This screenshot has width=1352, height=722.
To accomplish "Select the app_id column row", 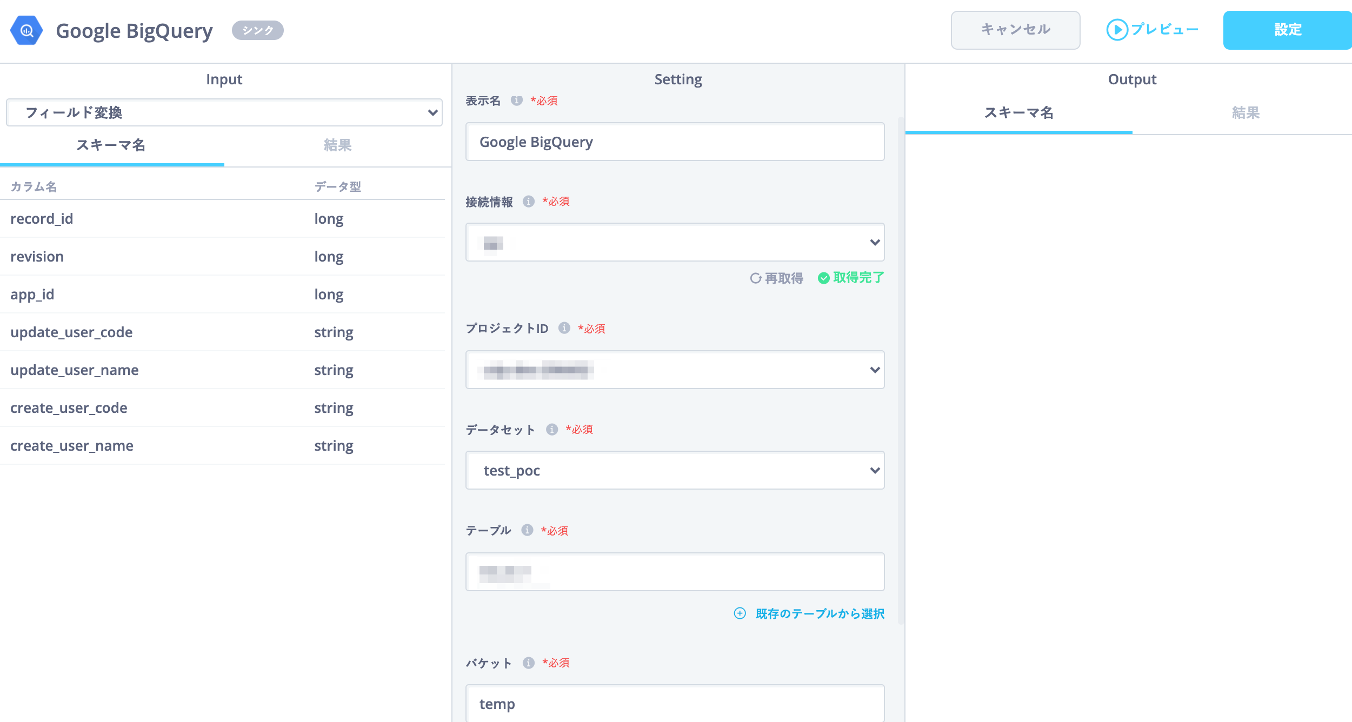I will tap(222, 295).
